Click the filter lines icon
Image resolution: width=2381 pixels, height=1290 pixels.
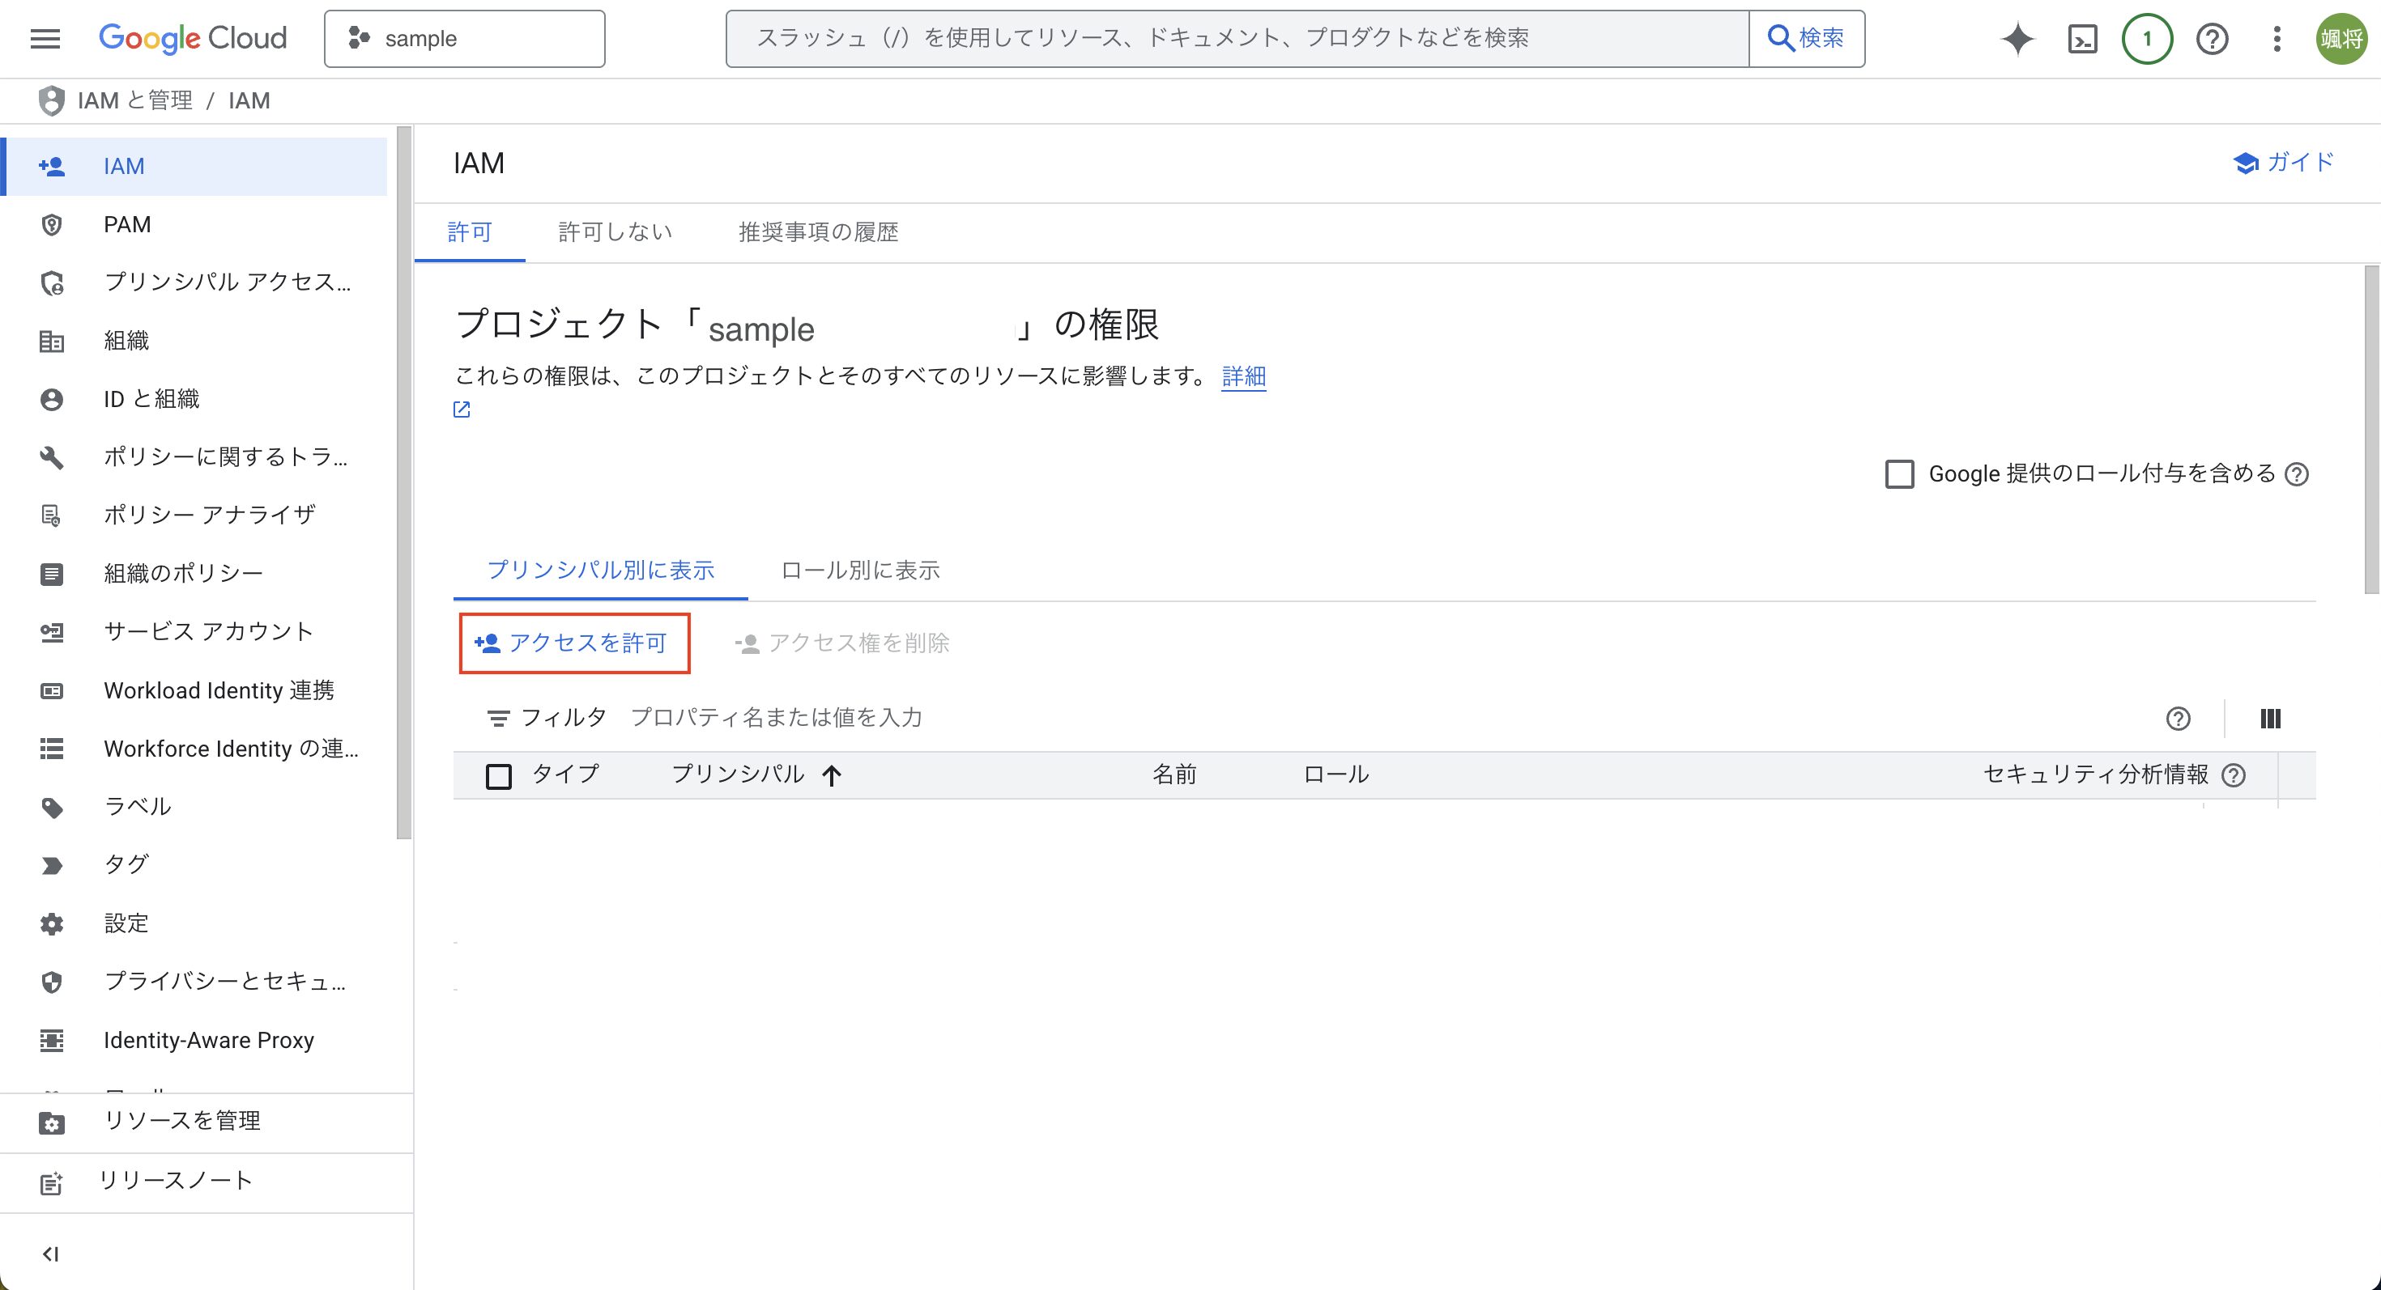[498, 719]
